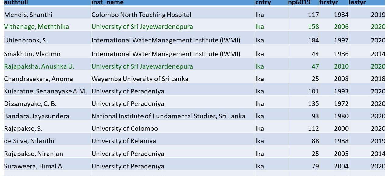This screenshot has height=176, width=390.
Task: Select author "Smakhtin, Vladimir" cell
Action: click(32, 54)
